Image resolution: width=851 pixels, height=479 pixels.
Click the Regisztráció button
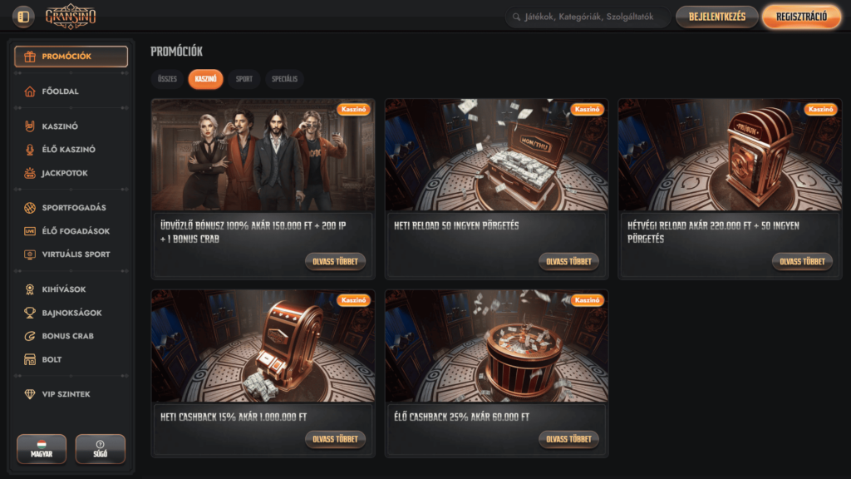click(802, 17)
